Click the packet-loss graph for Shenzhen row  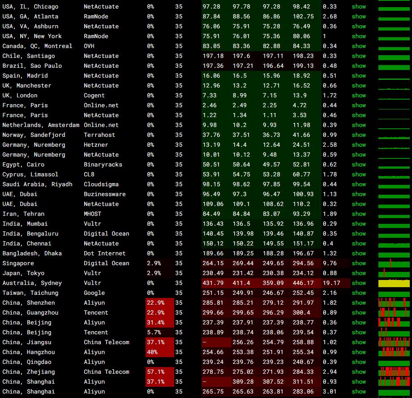pos(394,302)
